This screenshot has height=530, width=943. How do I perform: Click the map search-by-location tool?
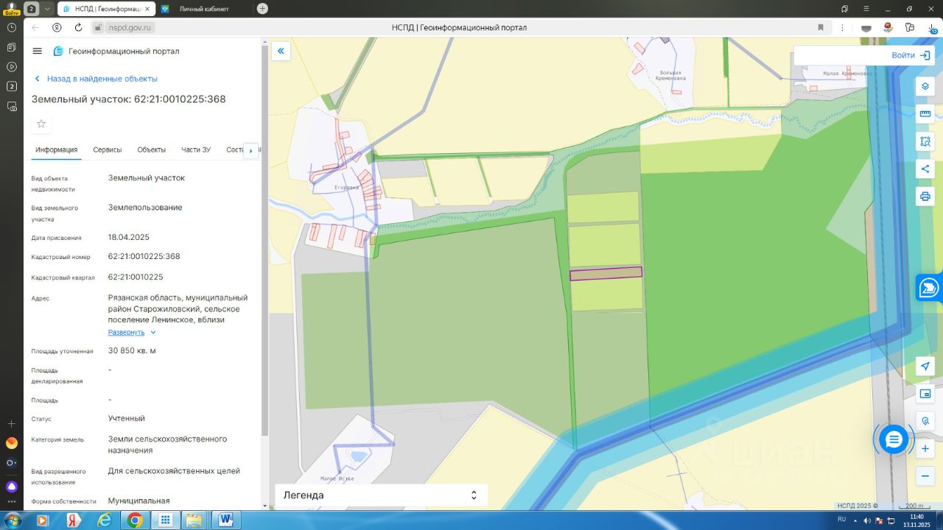click(925, 421)
